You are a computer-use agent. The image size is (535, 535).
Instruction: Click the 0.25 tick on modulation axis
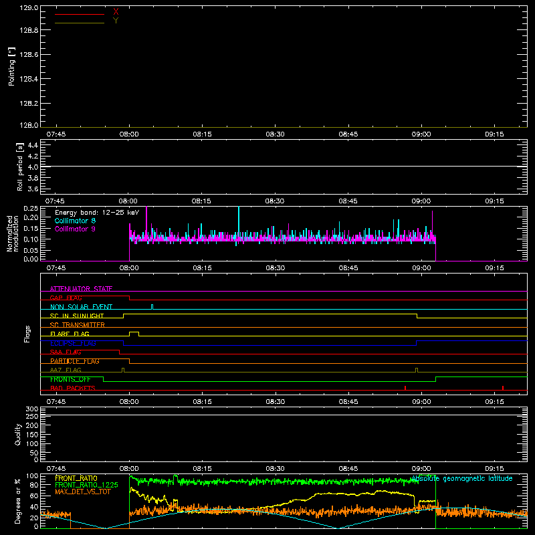[x=31, y=209]
